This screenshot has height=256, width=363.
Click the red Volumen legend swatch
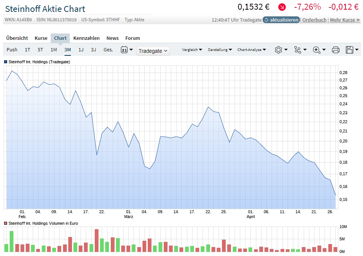[6, 223]
